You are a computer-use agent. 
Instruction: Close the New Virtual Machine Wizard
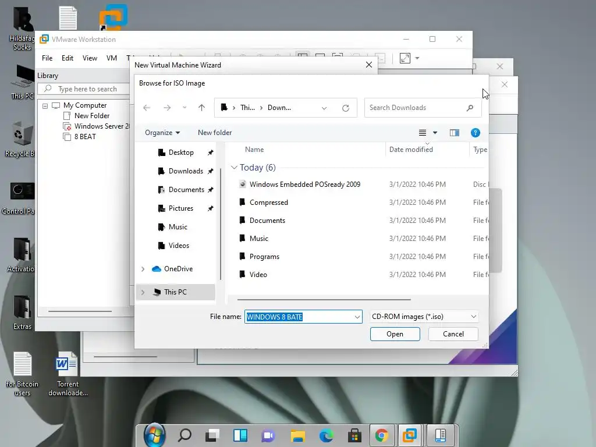click(368, 65)
